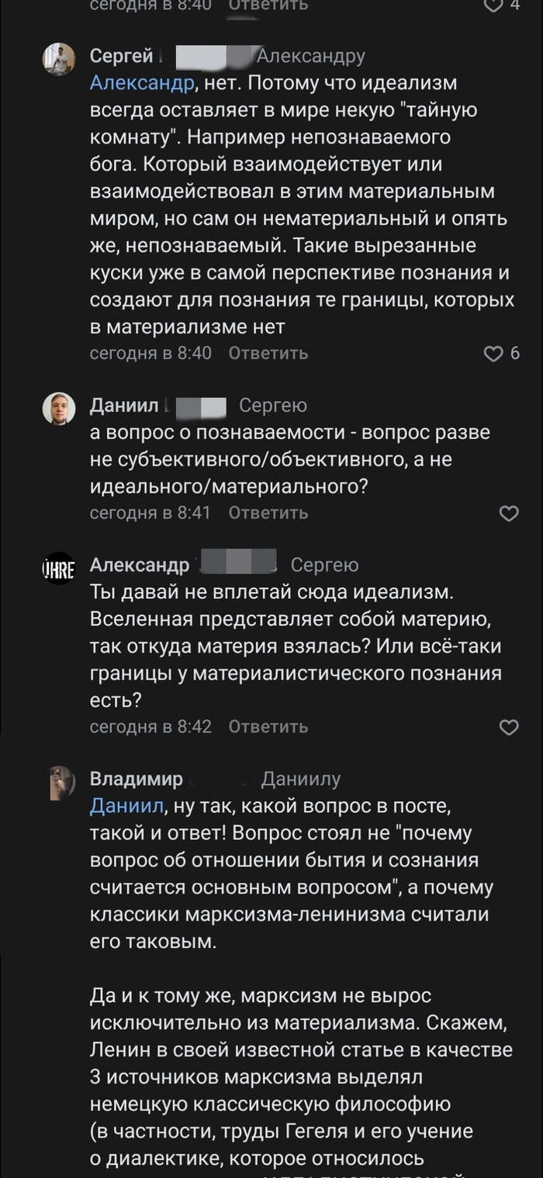Open Владимир's profile avatar

[59, 782]
